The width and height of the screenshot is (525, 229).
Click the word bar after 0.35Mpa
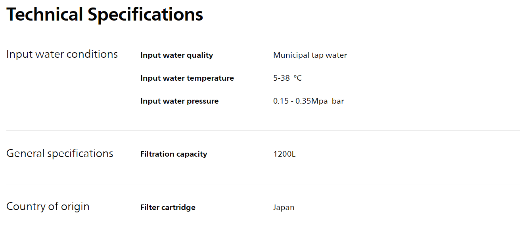338,101
